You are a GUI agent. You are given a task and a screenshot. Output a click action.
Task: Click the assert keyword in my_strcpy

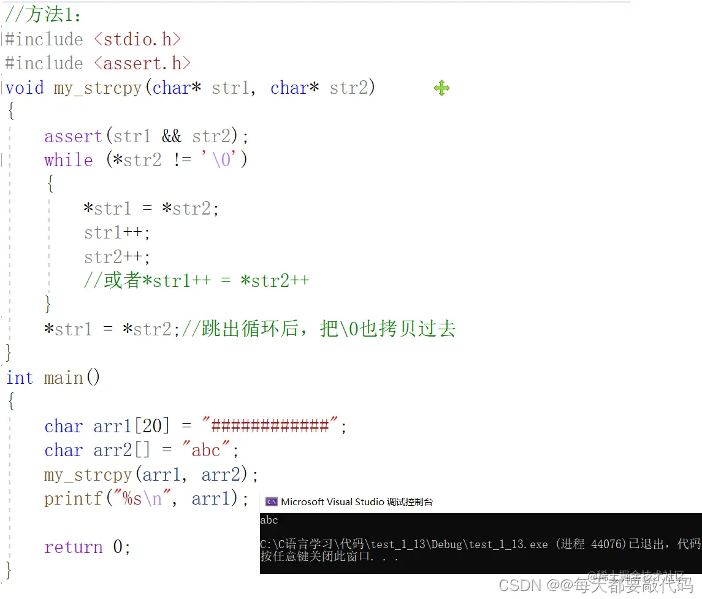coord(72,135)
